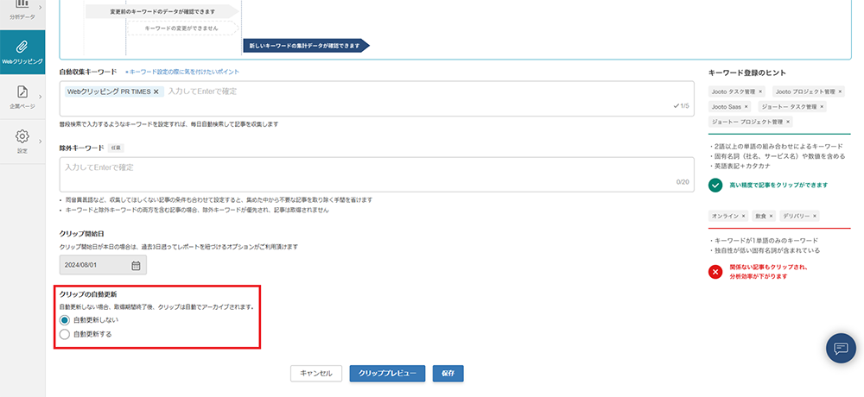The image size is (864, 397).
Task: Click the red cross warning icon
Action: (715, 272)
